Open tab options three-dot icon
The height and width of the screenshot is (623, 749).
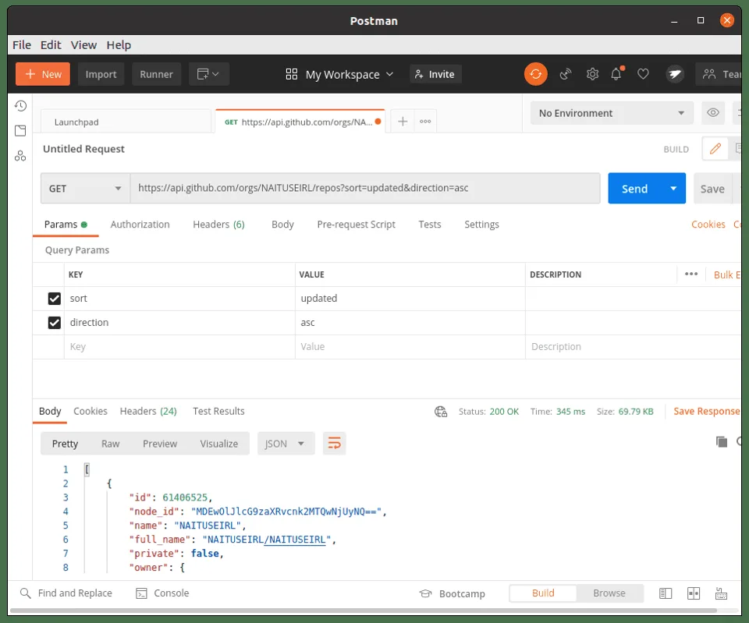425,122
